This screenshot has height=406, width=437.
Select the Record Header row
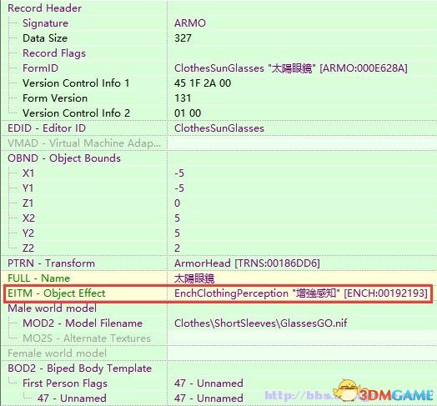[x=218, y=8]
